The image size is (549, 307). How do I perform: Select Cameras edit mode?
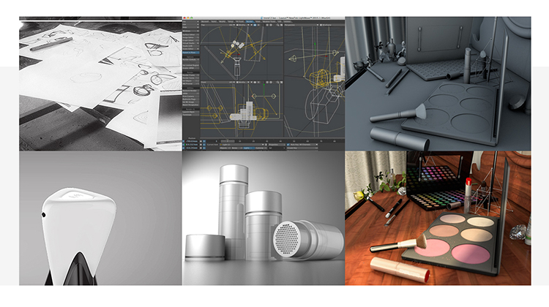pos(261,148)
